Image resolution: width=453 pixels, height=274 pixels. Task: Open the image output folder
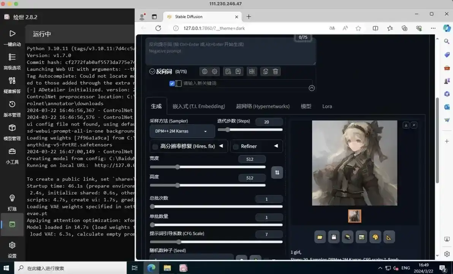320,237
